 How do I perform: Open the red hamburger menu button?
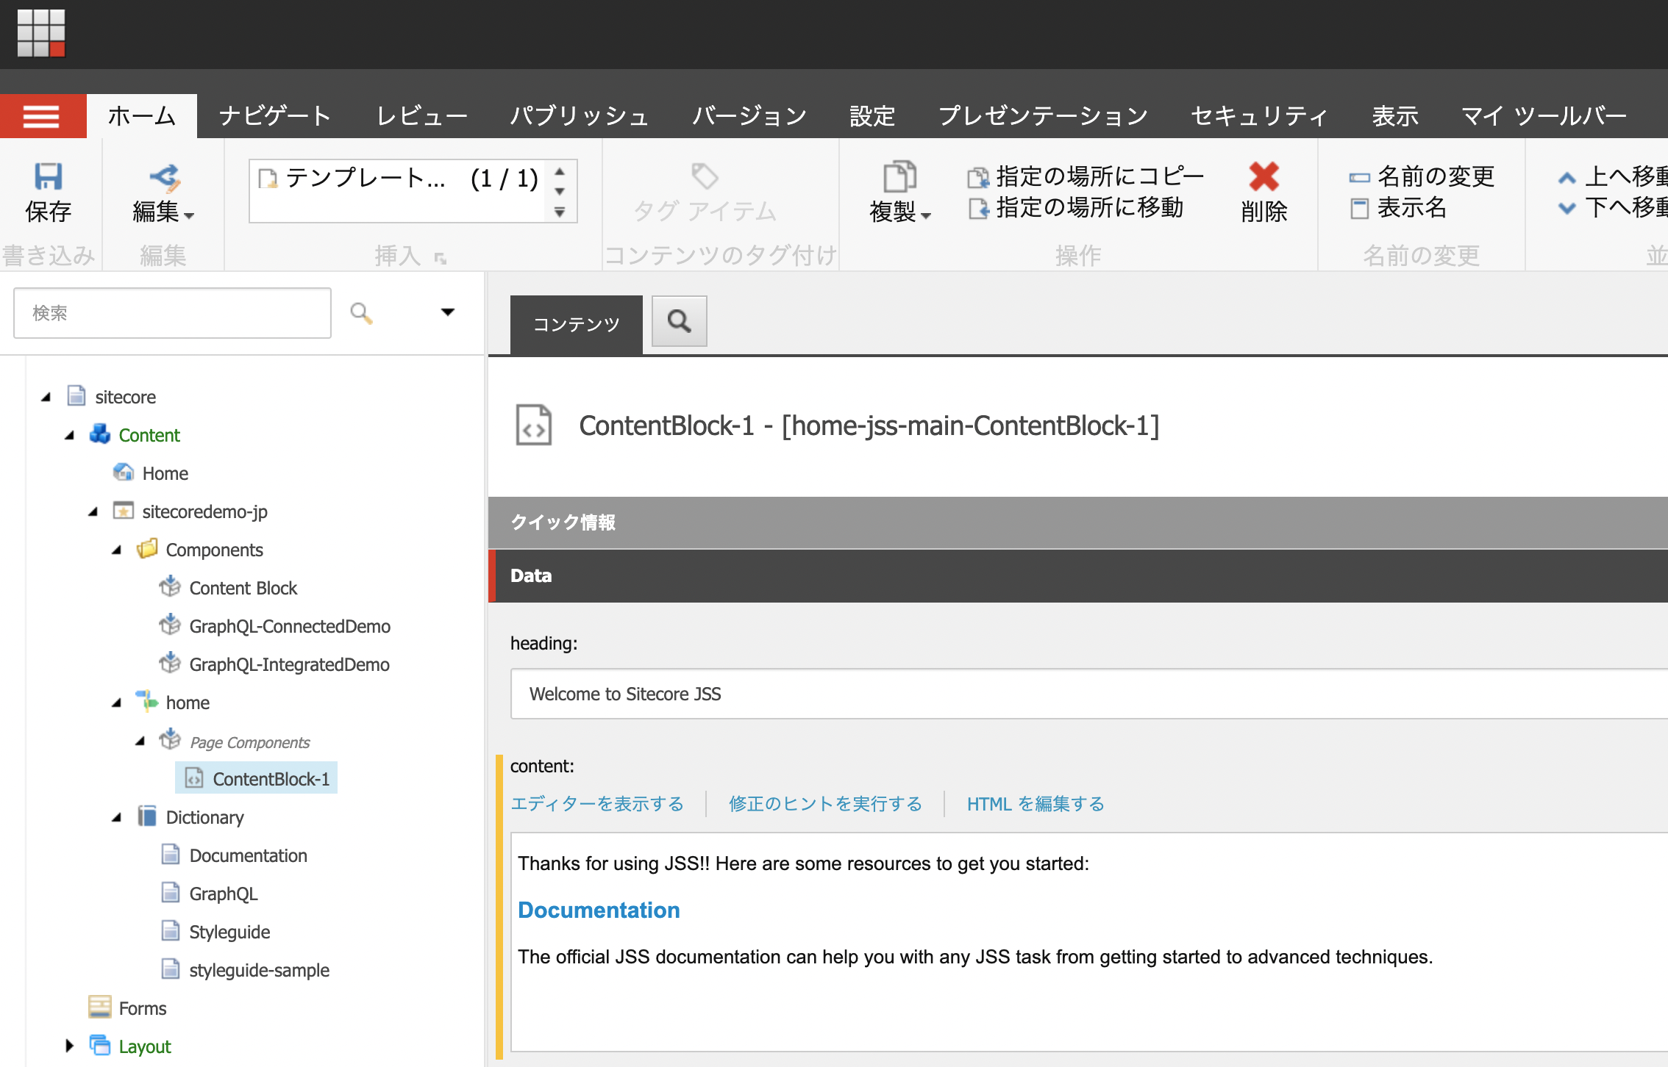[x=42, y=116]
